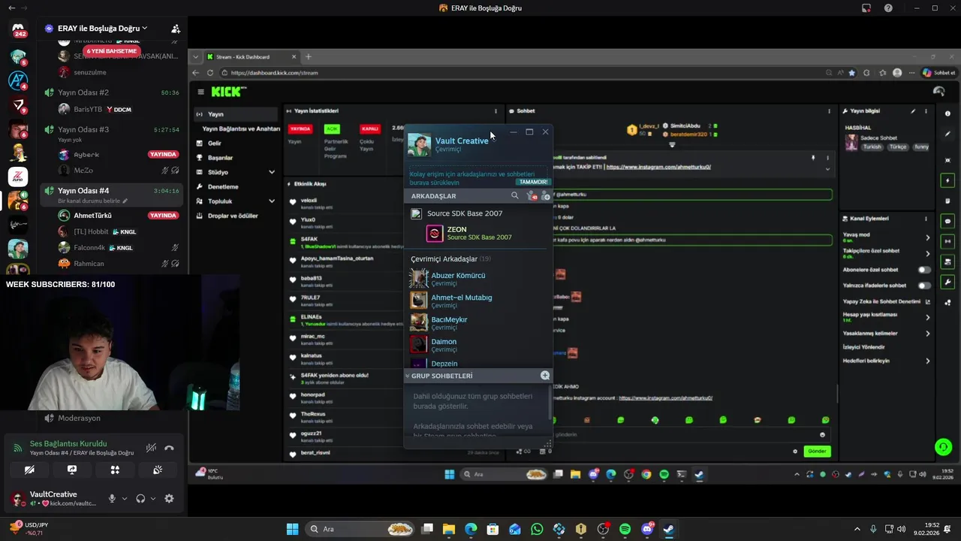Open the Discord inbox icon in title bar

866,8
